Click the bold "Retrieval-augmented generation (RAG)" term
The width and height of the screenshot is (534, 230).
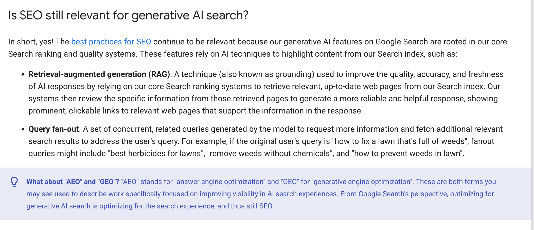(x=99, y=74)
